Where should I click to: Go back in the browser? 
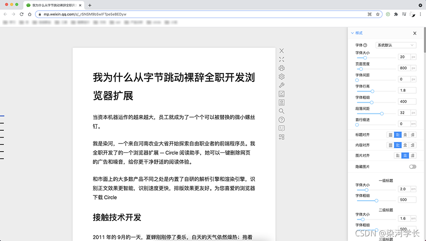6,14
